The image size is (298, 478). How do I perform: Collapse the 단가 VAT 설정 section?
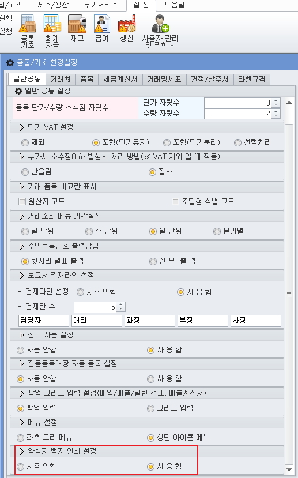tap(21, 127)
